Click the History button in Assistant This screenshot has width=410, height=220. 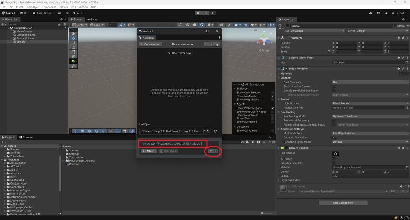pos(212,44)
